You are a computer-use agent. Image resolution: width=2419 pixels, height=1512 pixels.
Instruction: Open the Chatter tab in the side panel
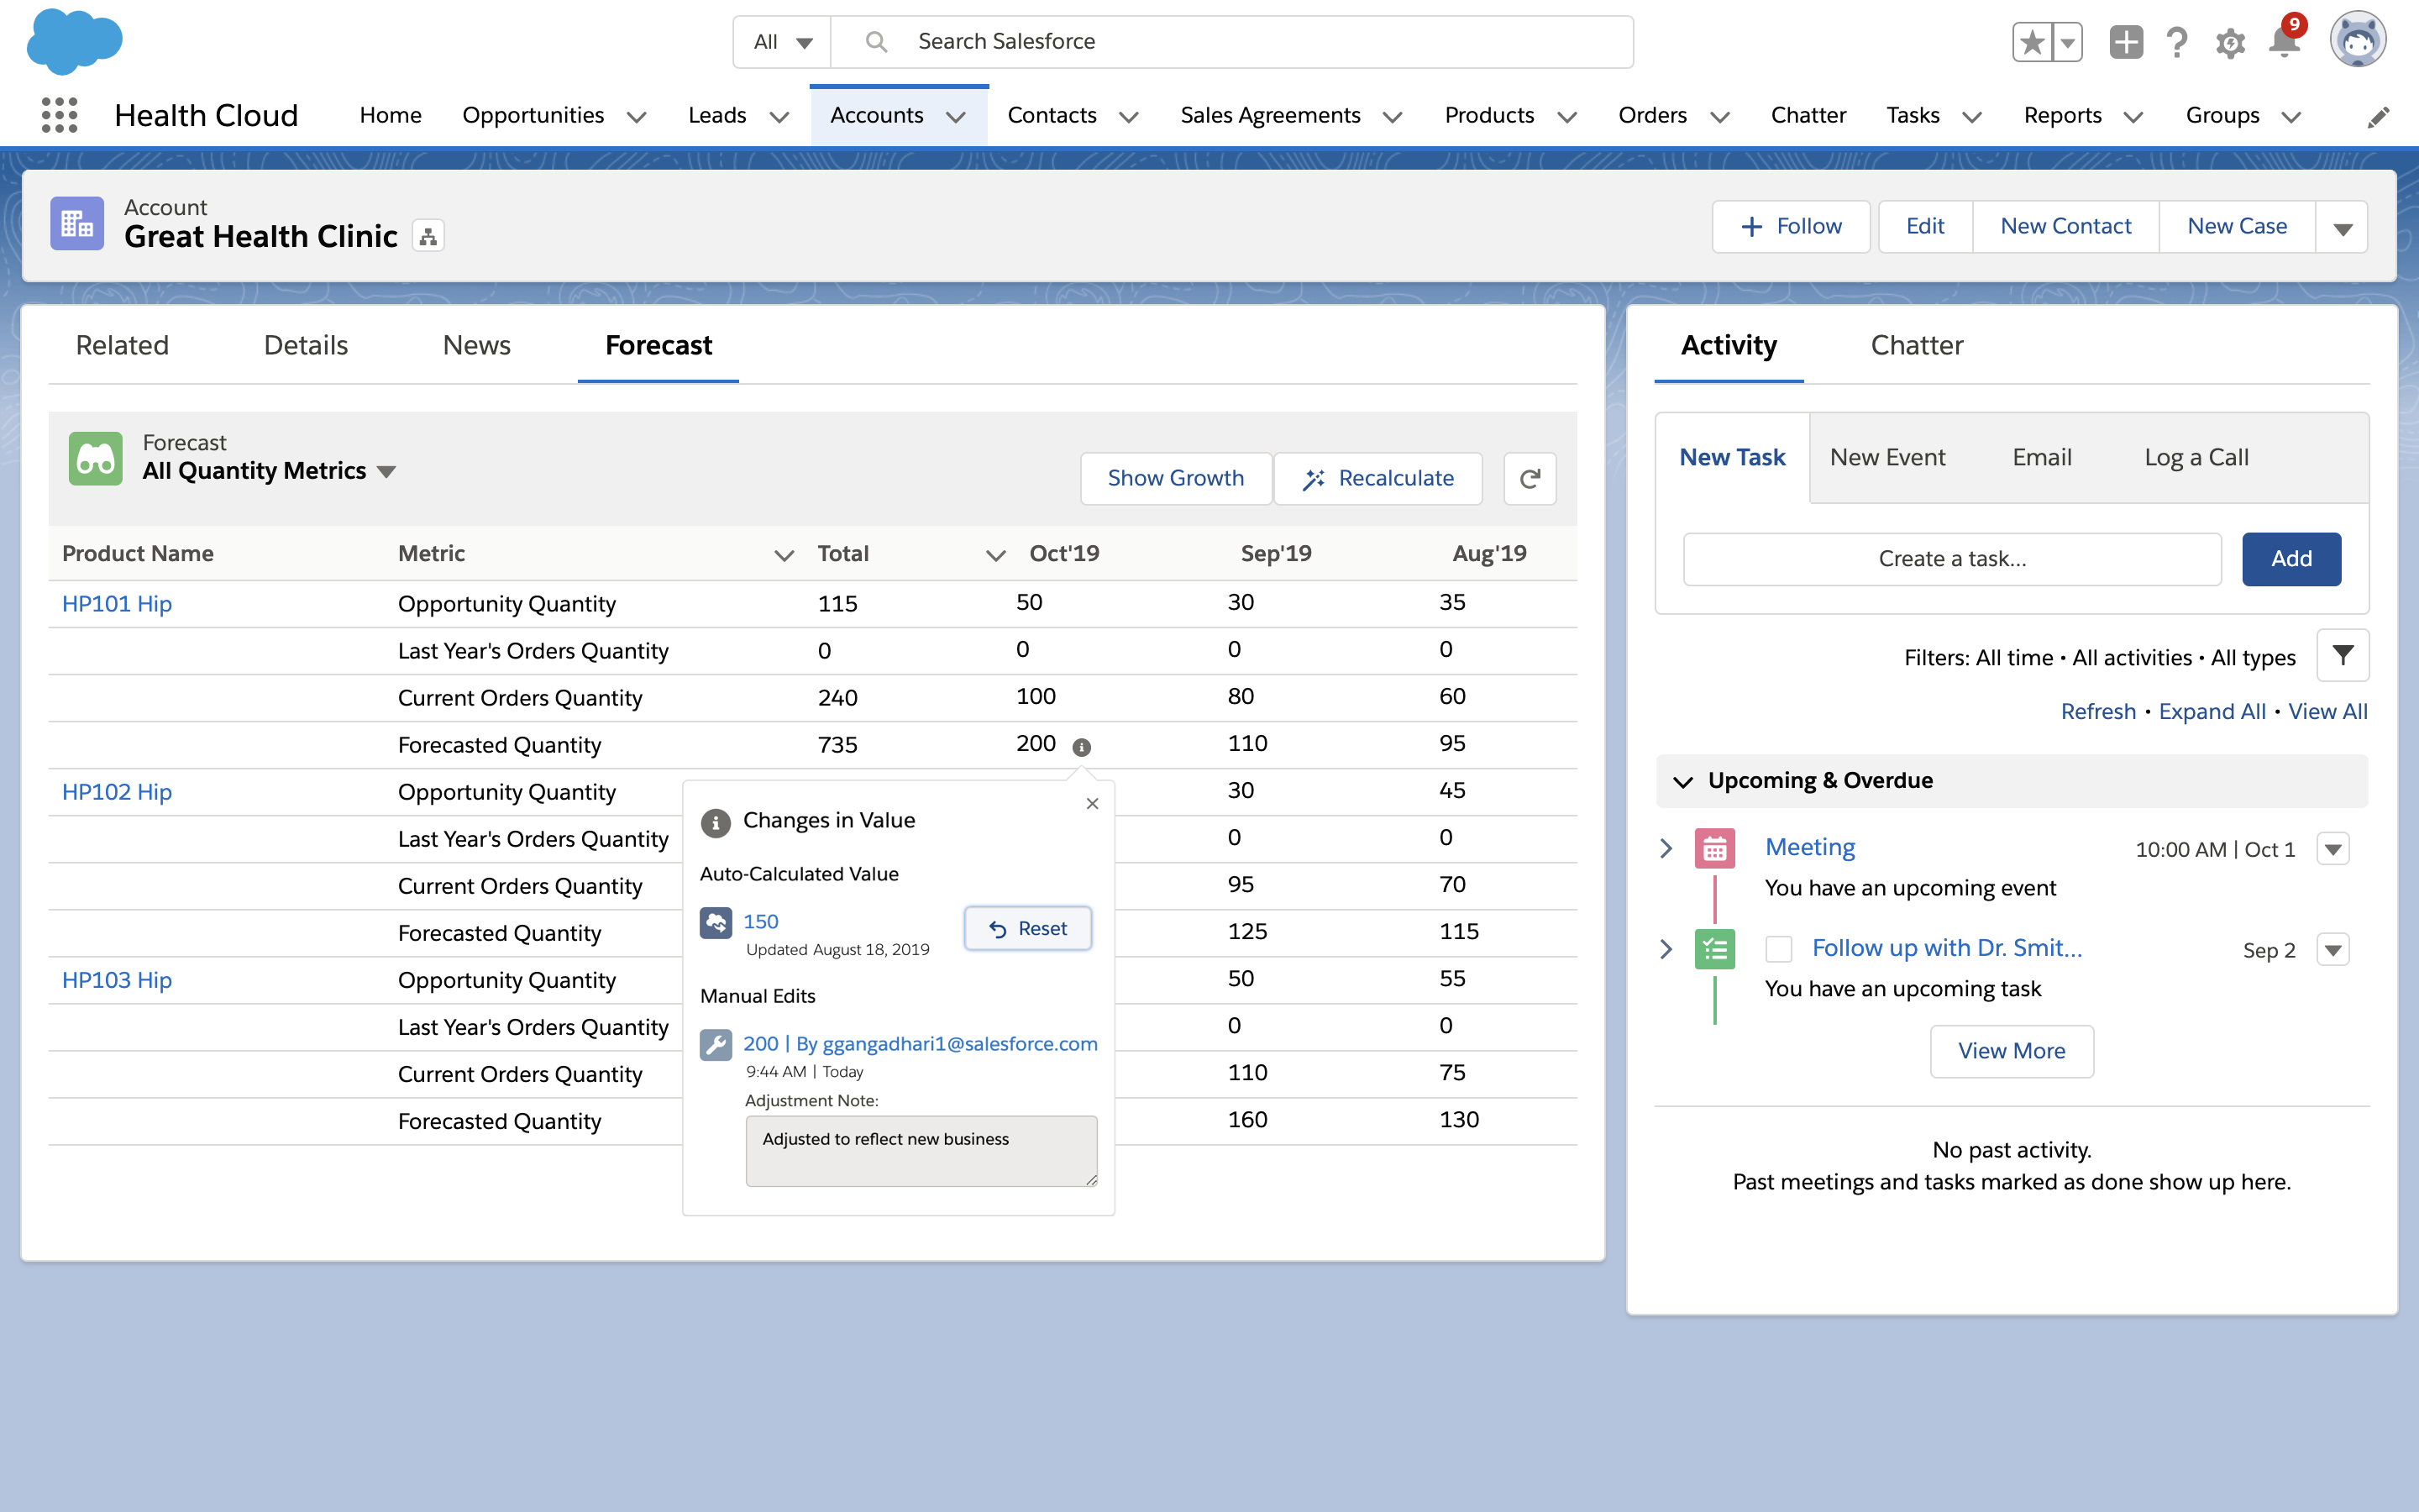1916,345
